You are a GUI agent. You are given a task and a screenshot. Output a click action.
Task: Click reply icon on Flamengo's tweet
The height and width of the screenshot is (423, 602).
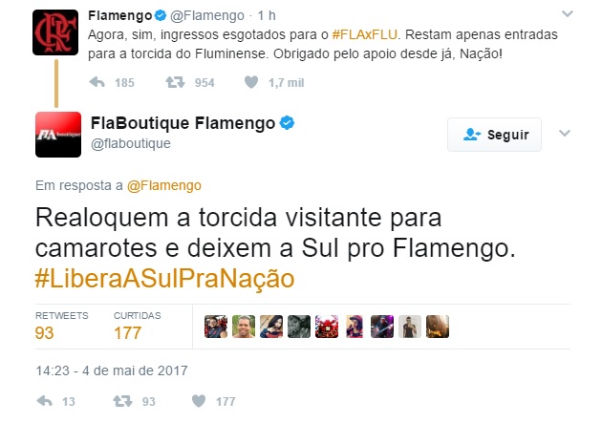97,82
